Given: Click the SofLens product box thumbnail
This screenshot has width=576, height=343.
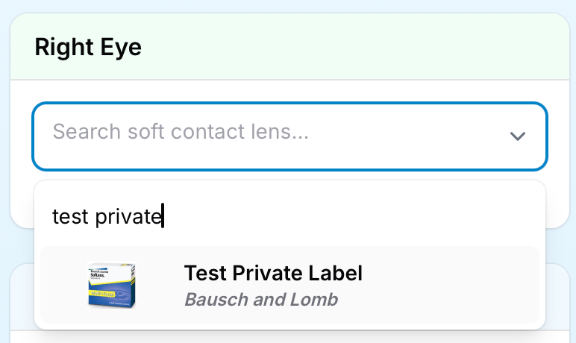Looking at the screenshot, I should (x=112, y=286).
